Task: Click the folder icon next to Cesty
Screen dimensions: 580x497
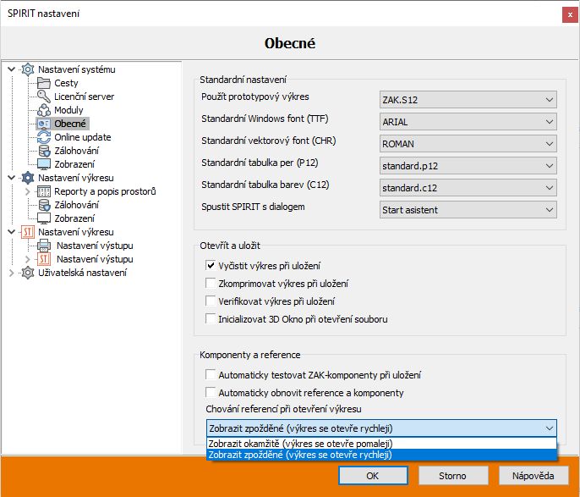Action: (x=44, y=83)
